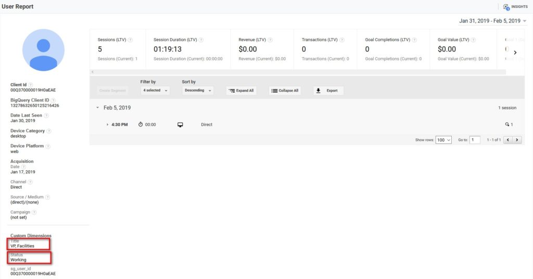Click the Direct channel text in session row
The height and width of the screenshot is (279, 533).
207,125
